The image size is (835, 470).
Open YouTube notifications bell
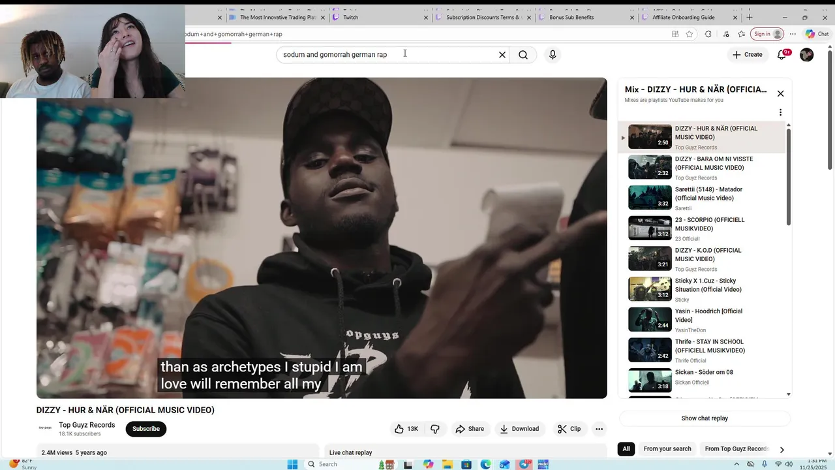click(782, 54)
